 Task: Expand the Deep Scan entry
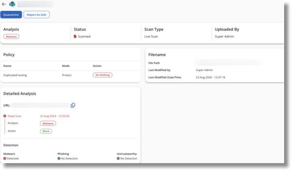pyautogui.click(x=15, y=116)
